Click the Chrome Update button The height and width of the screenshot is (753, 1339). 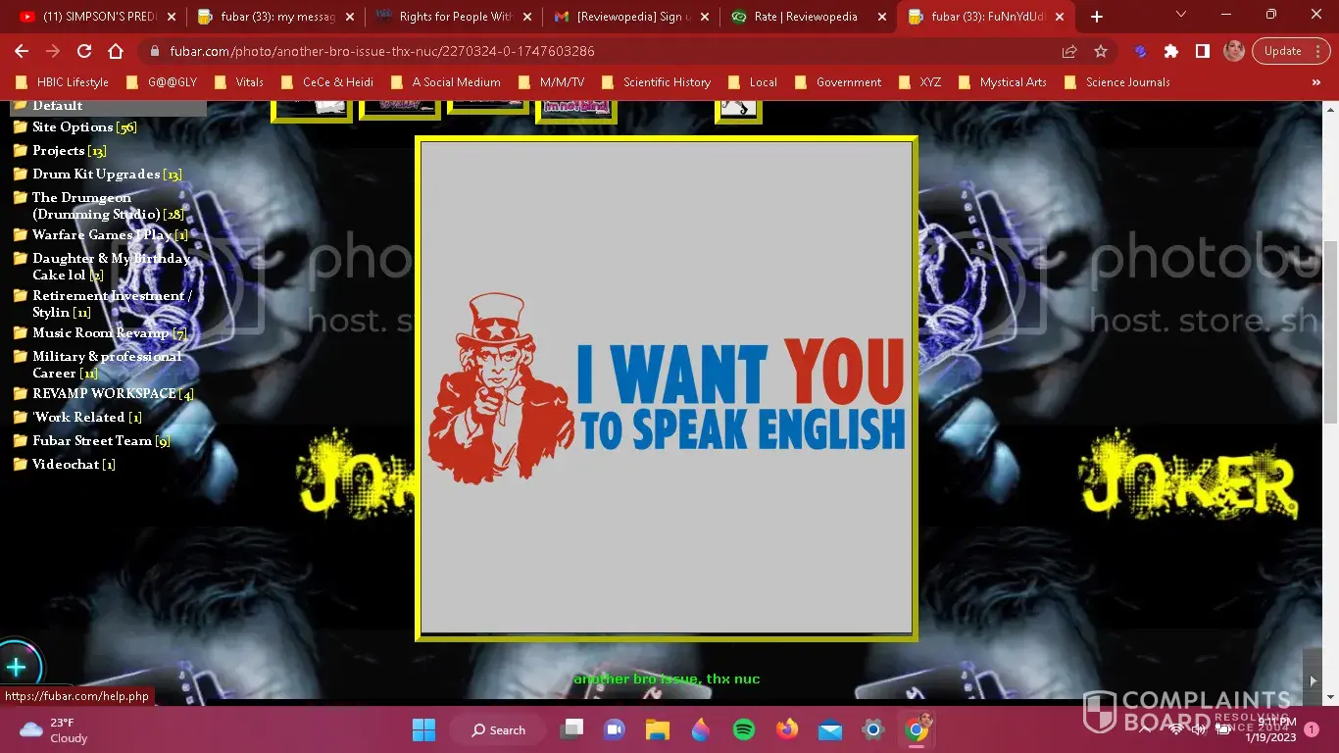[x=1282, y=51]
